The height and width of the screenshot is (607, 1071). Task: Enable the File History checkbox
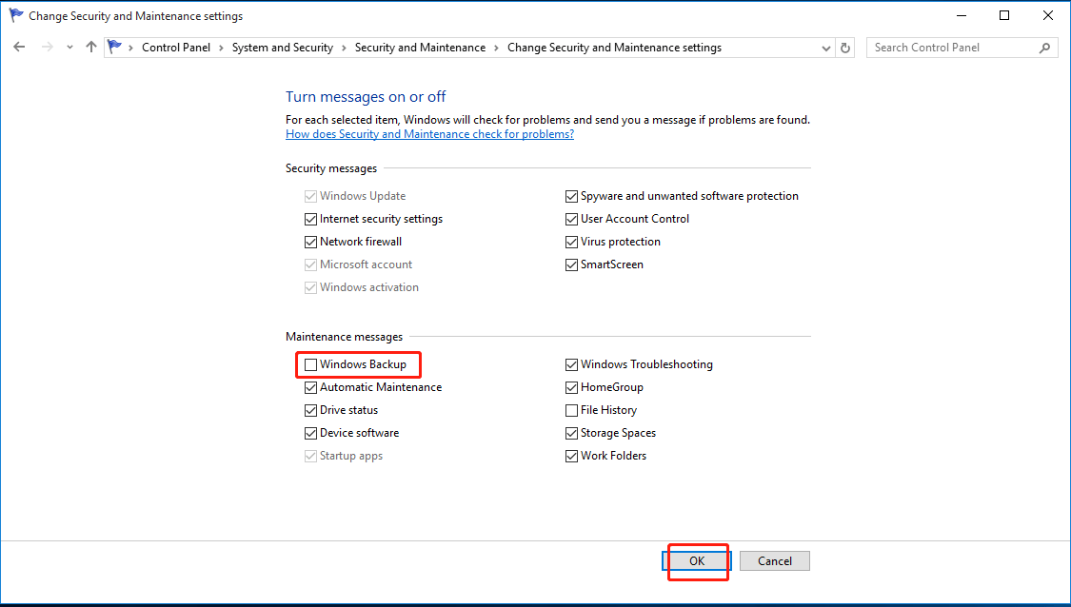(571, 409)
